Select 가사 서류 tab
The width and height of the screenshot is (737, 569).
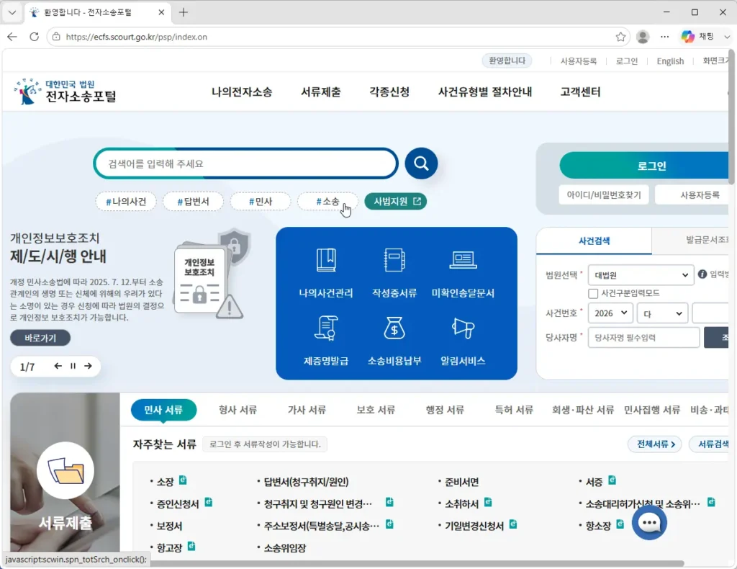pyautogui.click(x=307, y=410)
